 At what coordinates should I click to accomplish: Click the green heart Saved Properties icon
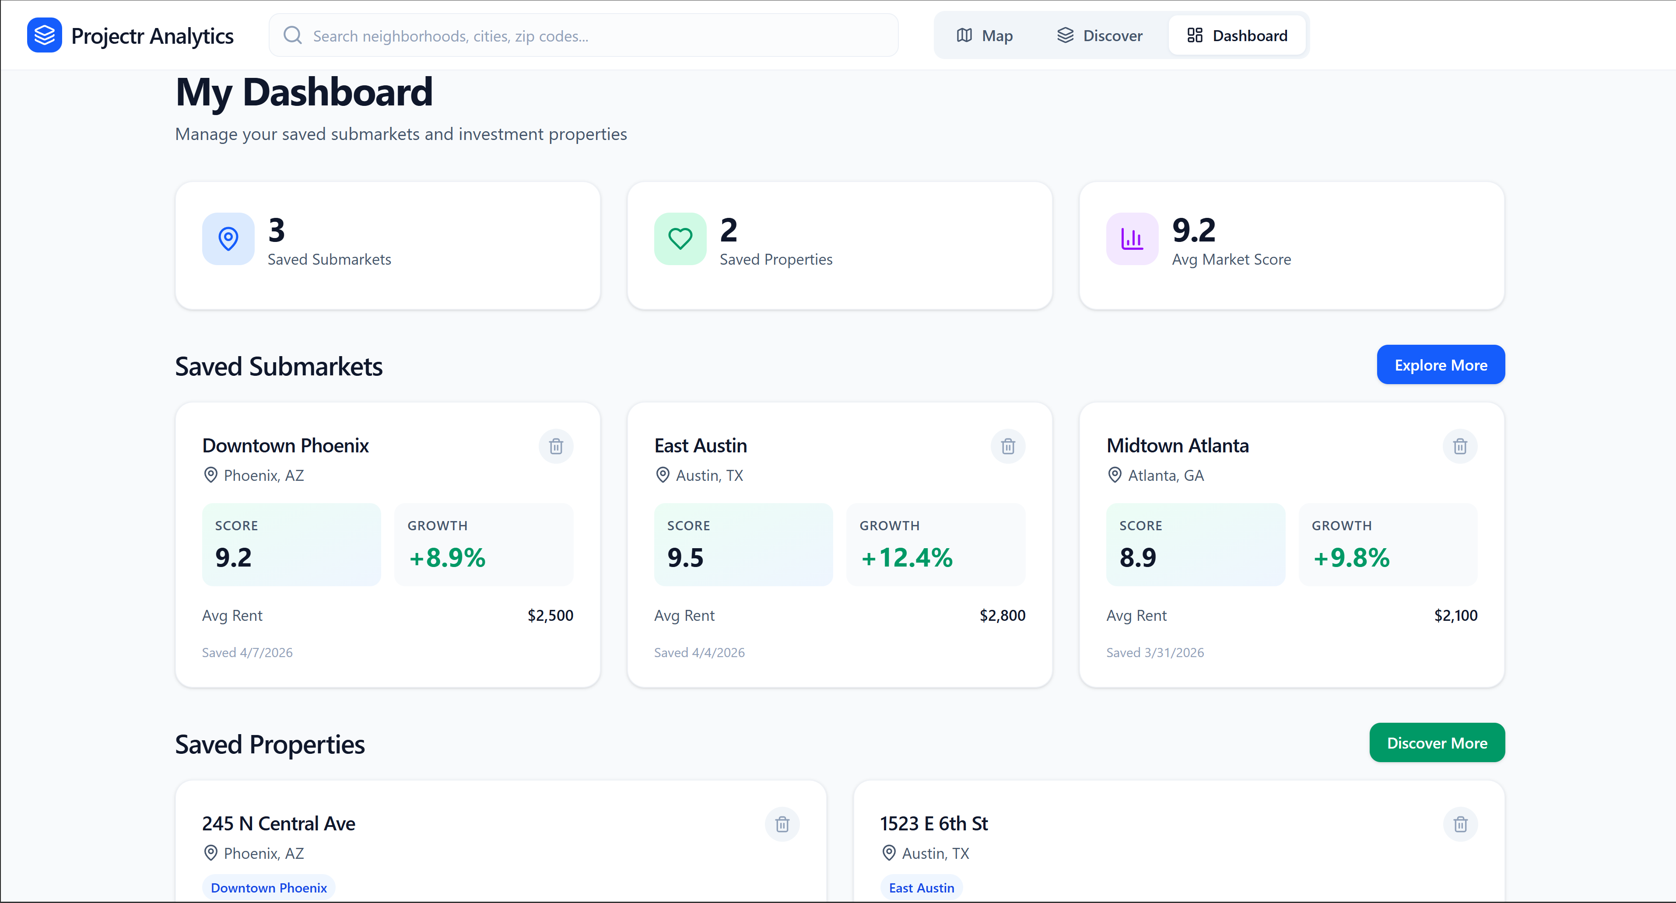tap(680, 239)
